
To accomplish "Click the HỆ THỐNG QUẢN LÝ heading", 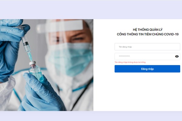I will 148,30.
